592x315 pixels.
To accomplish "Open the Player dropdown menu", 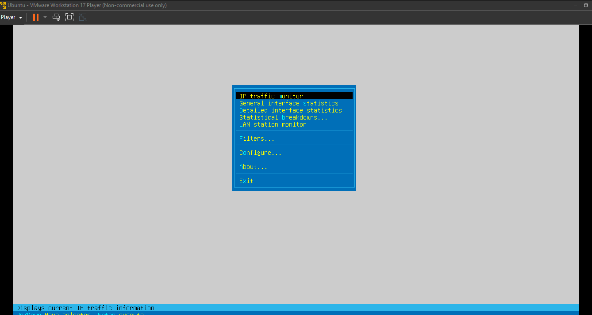I will pos(12,17).
